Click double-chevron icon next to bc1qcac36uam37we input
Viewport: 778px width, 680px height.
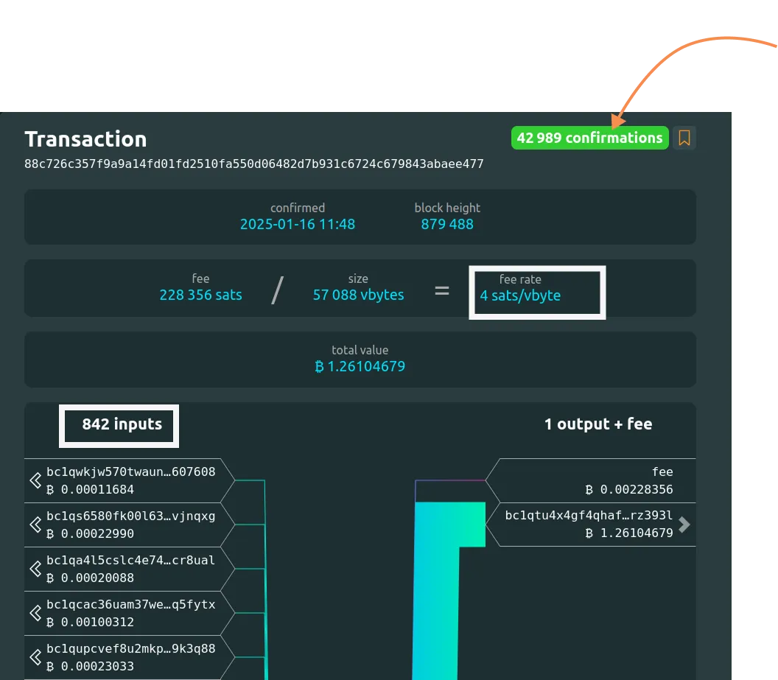point(35,613)
